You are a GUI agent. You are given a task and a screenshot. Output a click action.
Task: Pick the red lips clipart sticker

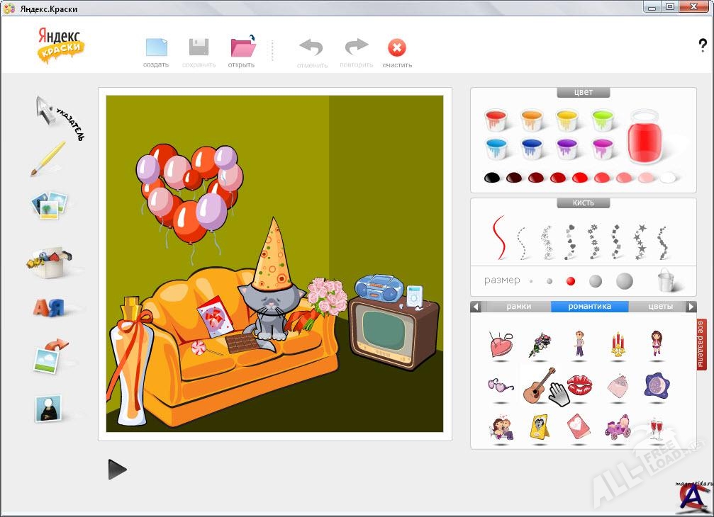[x=579, y=385]
